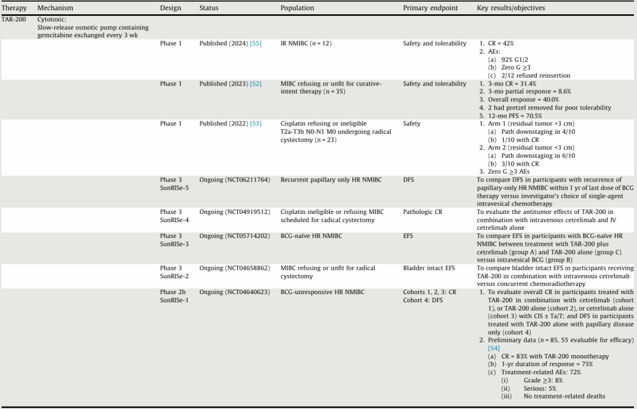Click the "Pathologic CR" endpoint cell

[x=422, y=212]
